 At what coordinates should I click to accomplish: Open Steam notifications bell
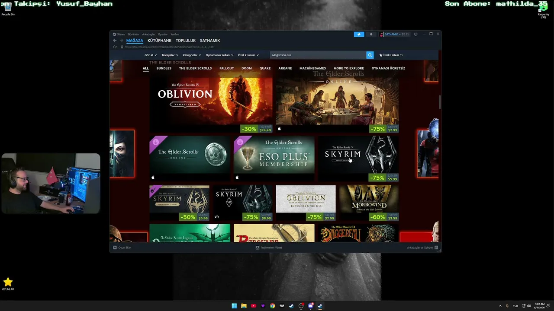(371, 34)
